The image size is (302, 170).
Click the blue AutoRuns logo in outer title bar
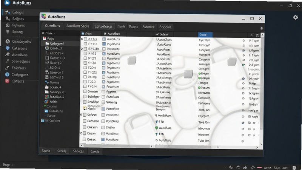click(7, 3)
